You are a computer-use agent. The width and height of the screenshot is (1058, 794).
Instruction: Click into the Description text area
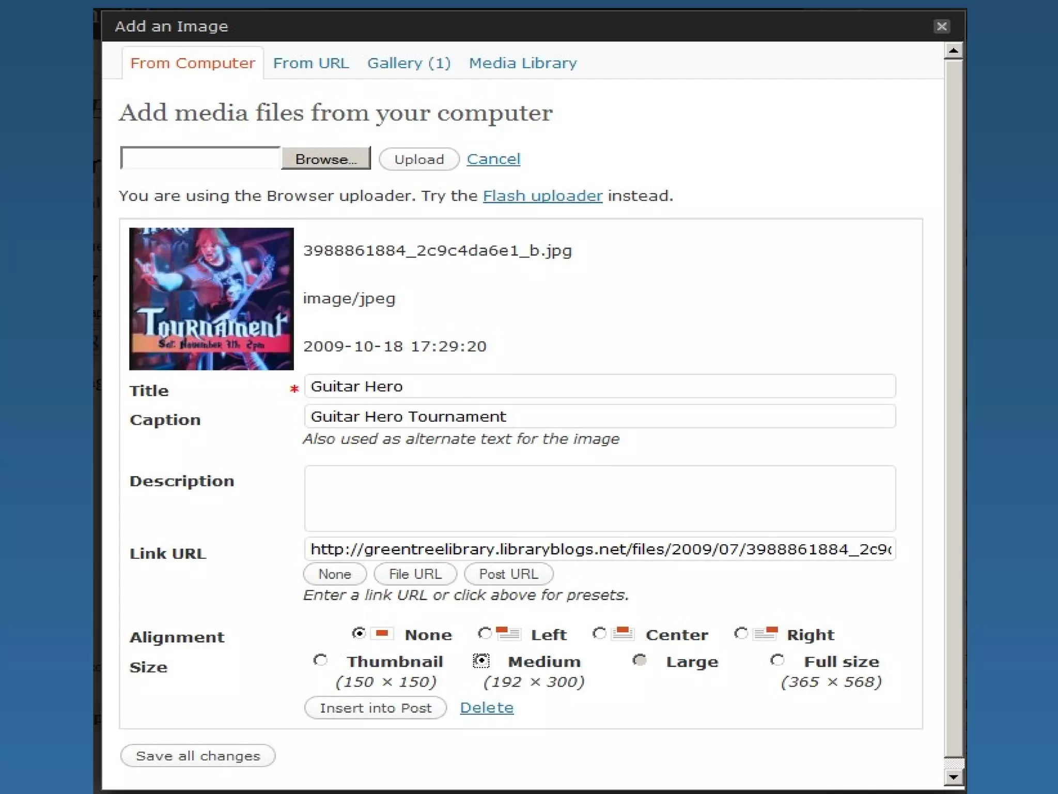point(599,498)
